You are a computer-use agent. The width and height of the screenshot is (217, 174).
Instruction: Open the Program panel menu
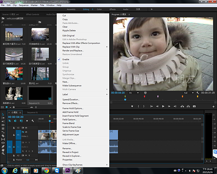coord(129,14)
